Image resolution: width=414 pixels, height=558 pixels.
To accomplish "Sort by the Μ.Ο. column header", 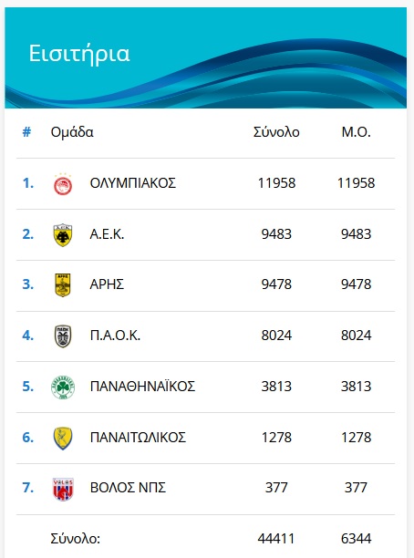I will click(x=356, y=132).
